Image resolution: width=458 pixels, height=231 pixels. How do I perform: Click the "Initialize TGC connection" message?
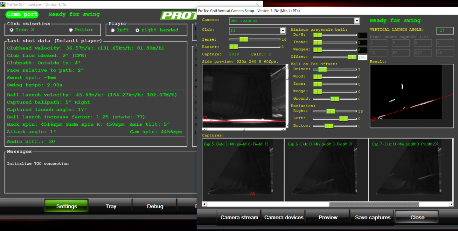coord(38,164)
